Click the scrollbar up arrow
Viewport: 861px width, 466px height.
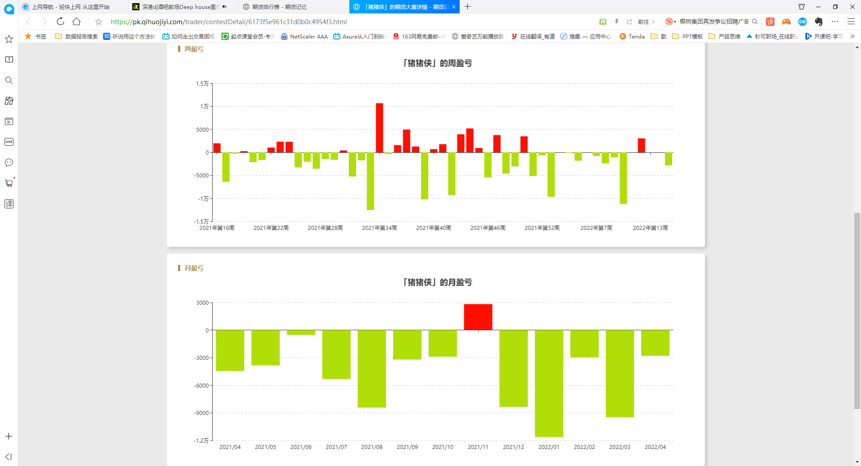pyautogui.click(x=857, y=47)
